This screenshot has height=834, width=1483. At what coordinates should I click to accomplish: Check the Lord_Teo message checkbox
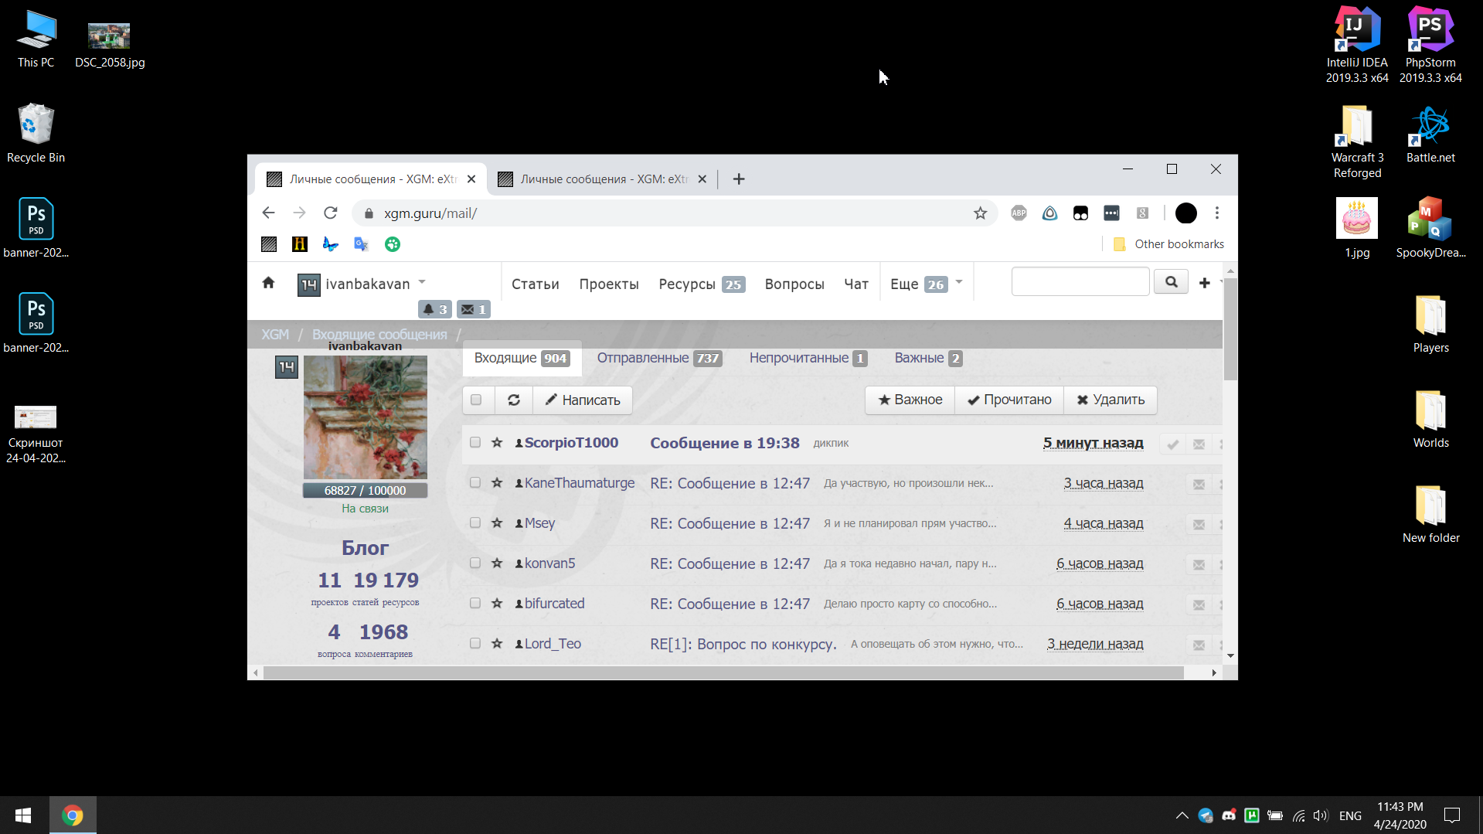475,644
